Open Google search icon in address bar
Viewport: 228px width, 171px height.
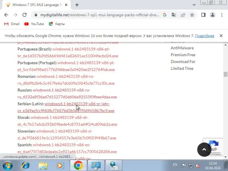165,15
